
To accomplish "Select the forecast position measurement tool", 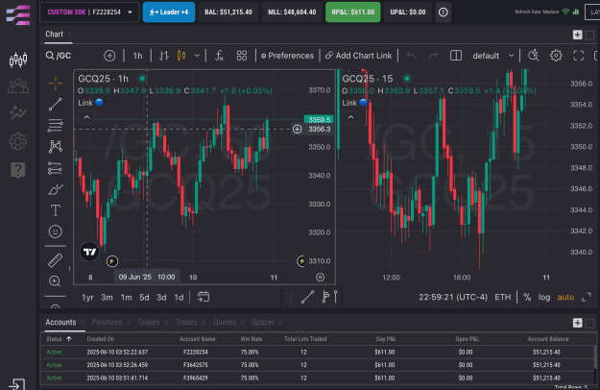I will coord(56,168).
